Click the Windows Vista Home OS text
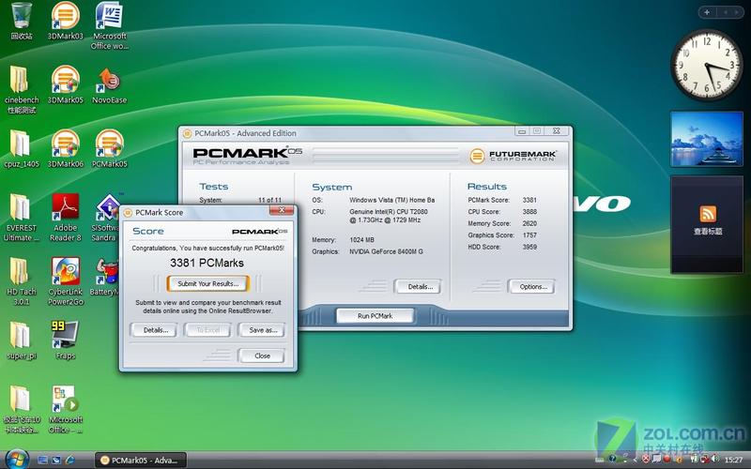751x469 pixels. pyautogui.click(x=391, y=200)
